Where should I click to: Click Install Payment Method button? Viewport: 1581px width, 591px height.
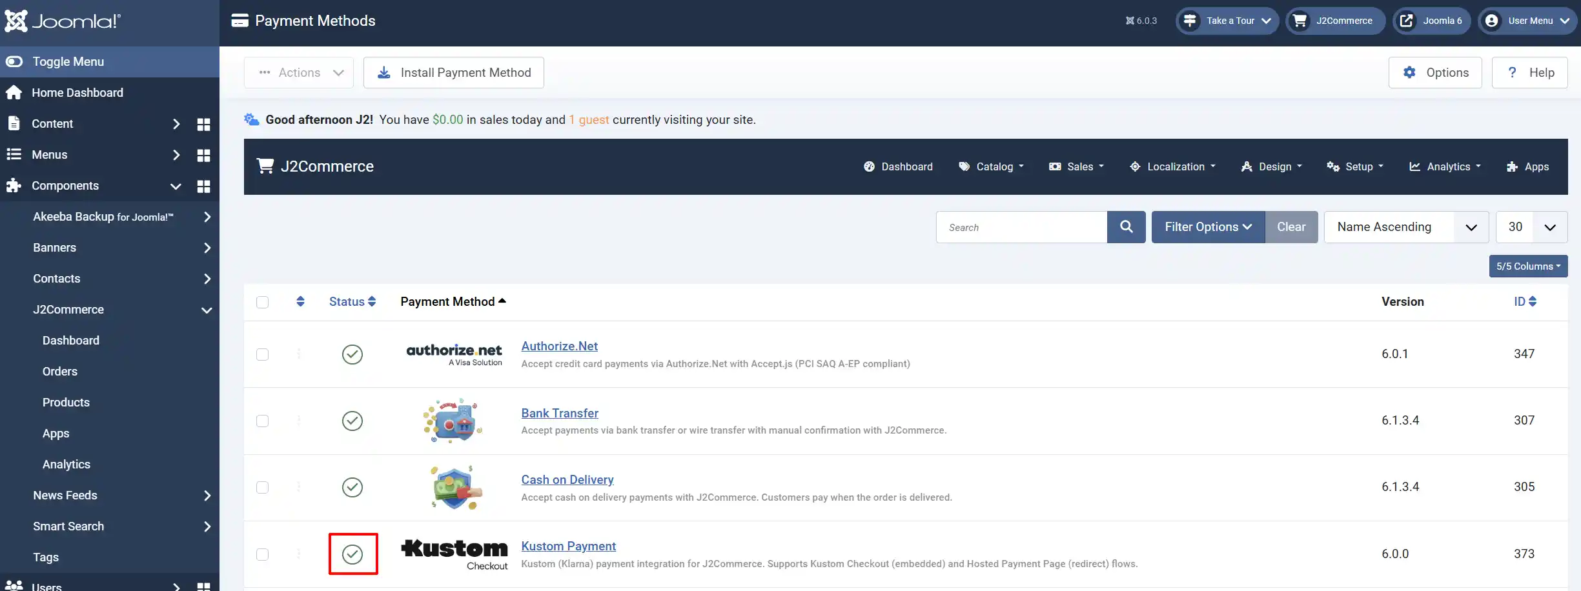tap(454, 73)
